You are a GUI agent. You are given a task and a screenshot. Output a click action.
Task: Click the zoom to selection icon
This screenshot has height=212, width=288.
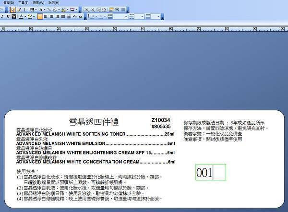click(x=99, y=10)
